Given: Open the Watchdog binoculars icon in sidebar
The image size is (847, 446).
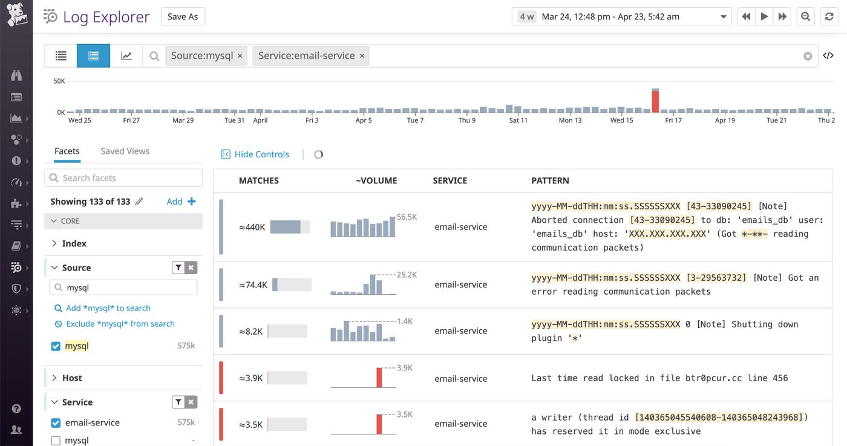Looking at the screenshot, I should point(16,74).
